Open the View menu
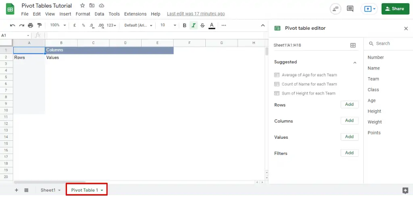 click(50, 14)
